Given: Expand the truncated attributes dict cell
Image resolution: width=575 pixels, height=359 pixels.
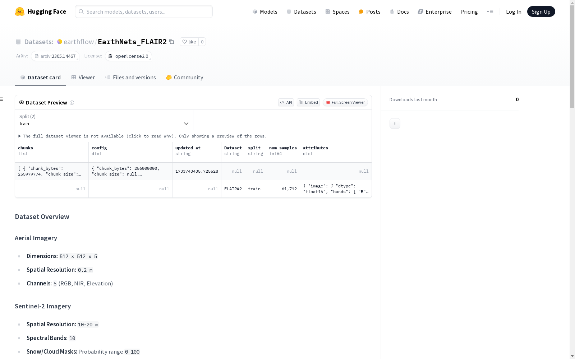Looking at the screenshot, I should tap(335, 189).
